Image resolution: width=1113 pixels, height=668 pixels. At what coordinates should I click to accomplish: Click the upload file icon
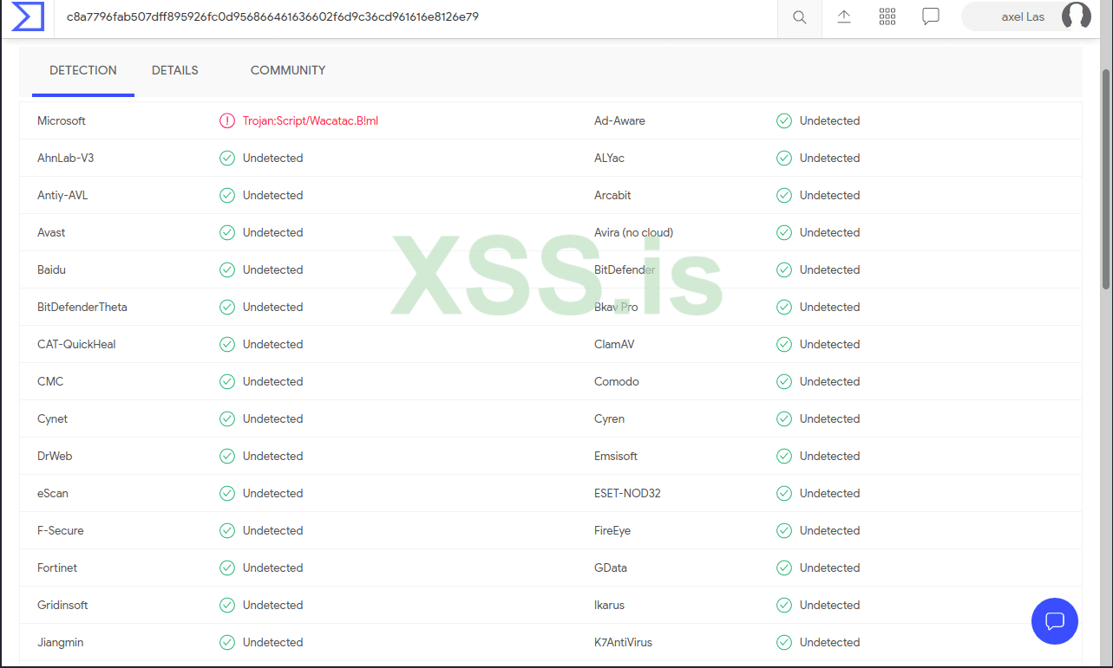(844, 16)
